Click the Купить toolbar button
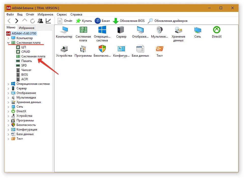Viewport: 244px width, 178px height. point(84,21)
